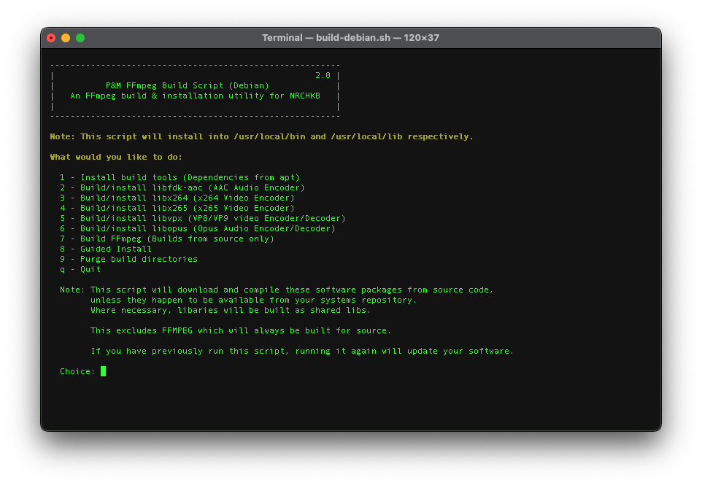Select line '5 - Build/install libvpx'
This screenshot has width=702, height=485.
tap(203, 218)
